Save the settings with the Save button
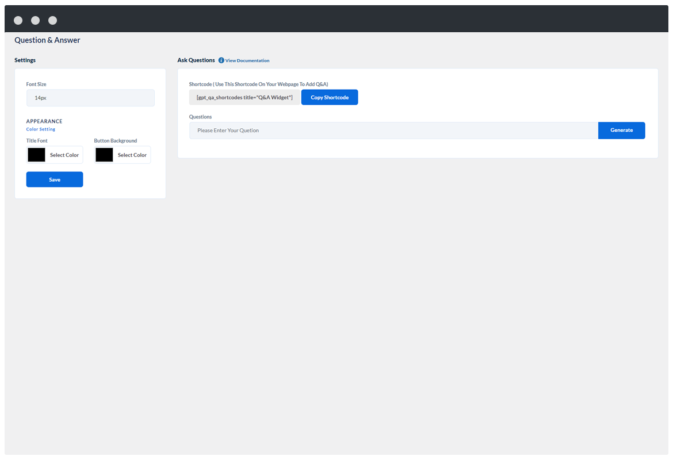The height and width of the screenshot is (460, 673). click(55, 179)
